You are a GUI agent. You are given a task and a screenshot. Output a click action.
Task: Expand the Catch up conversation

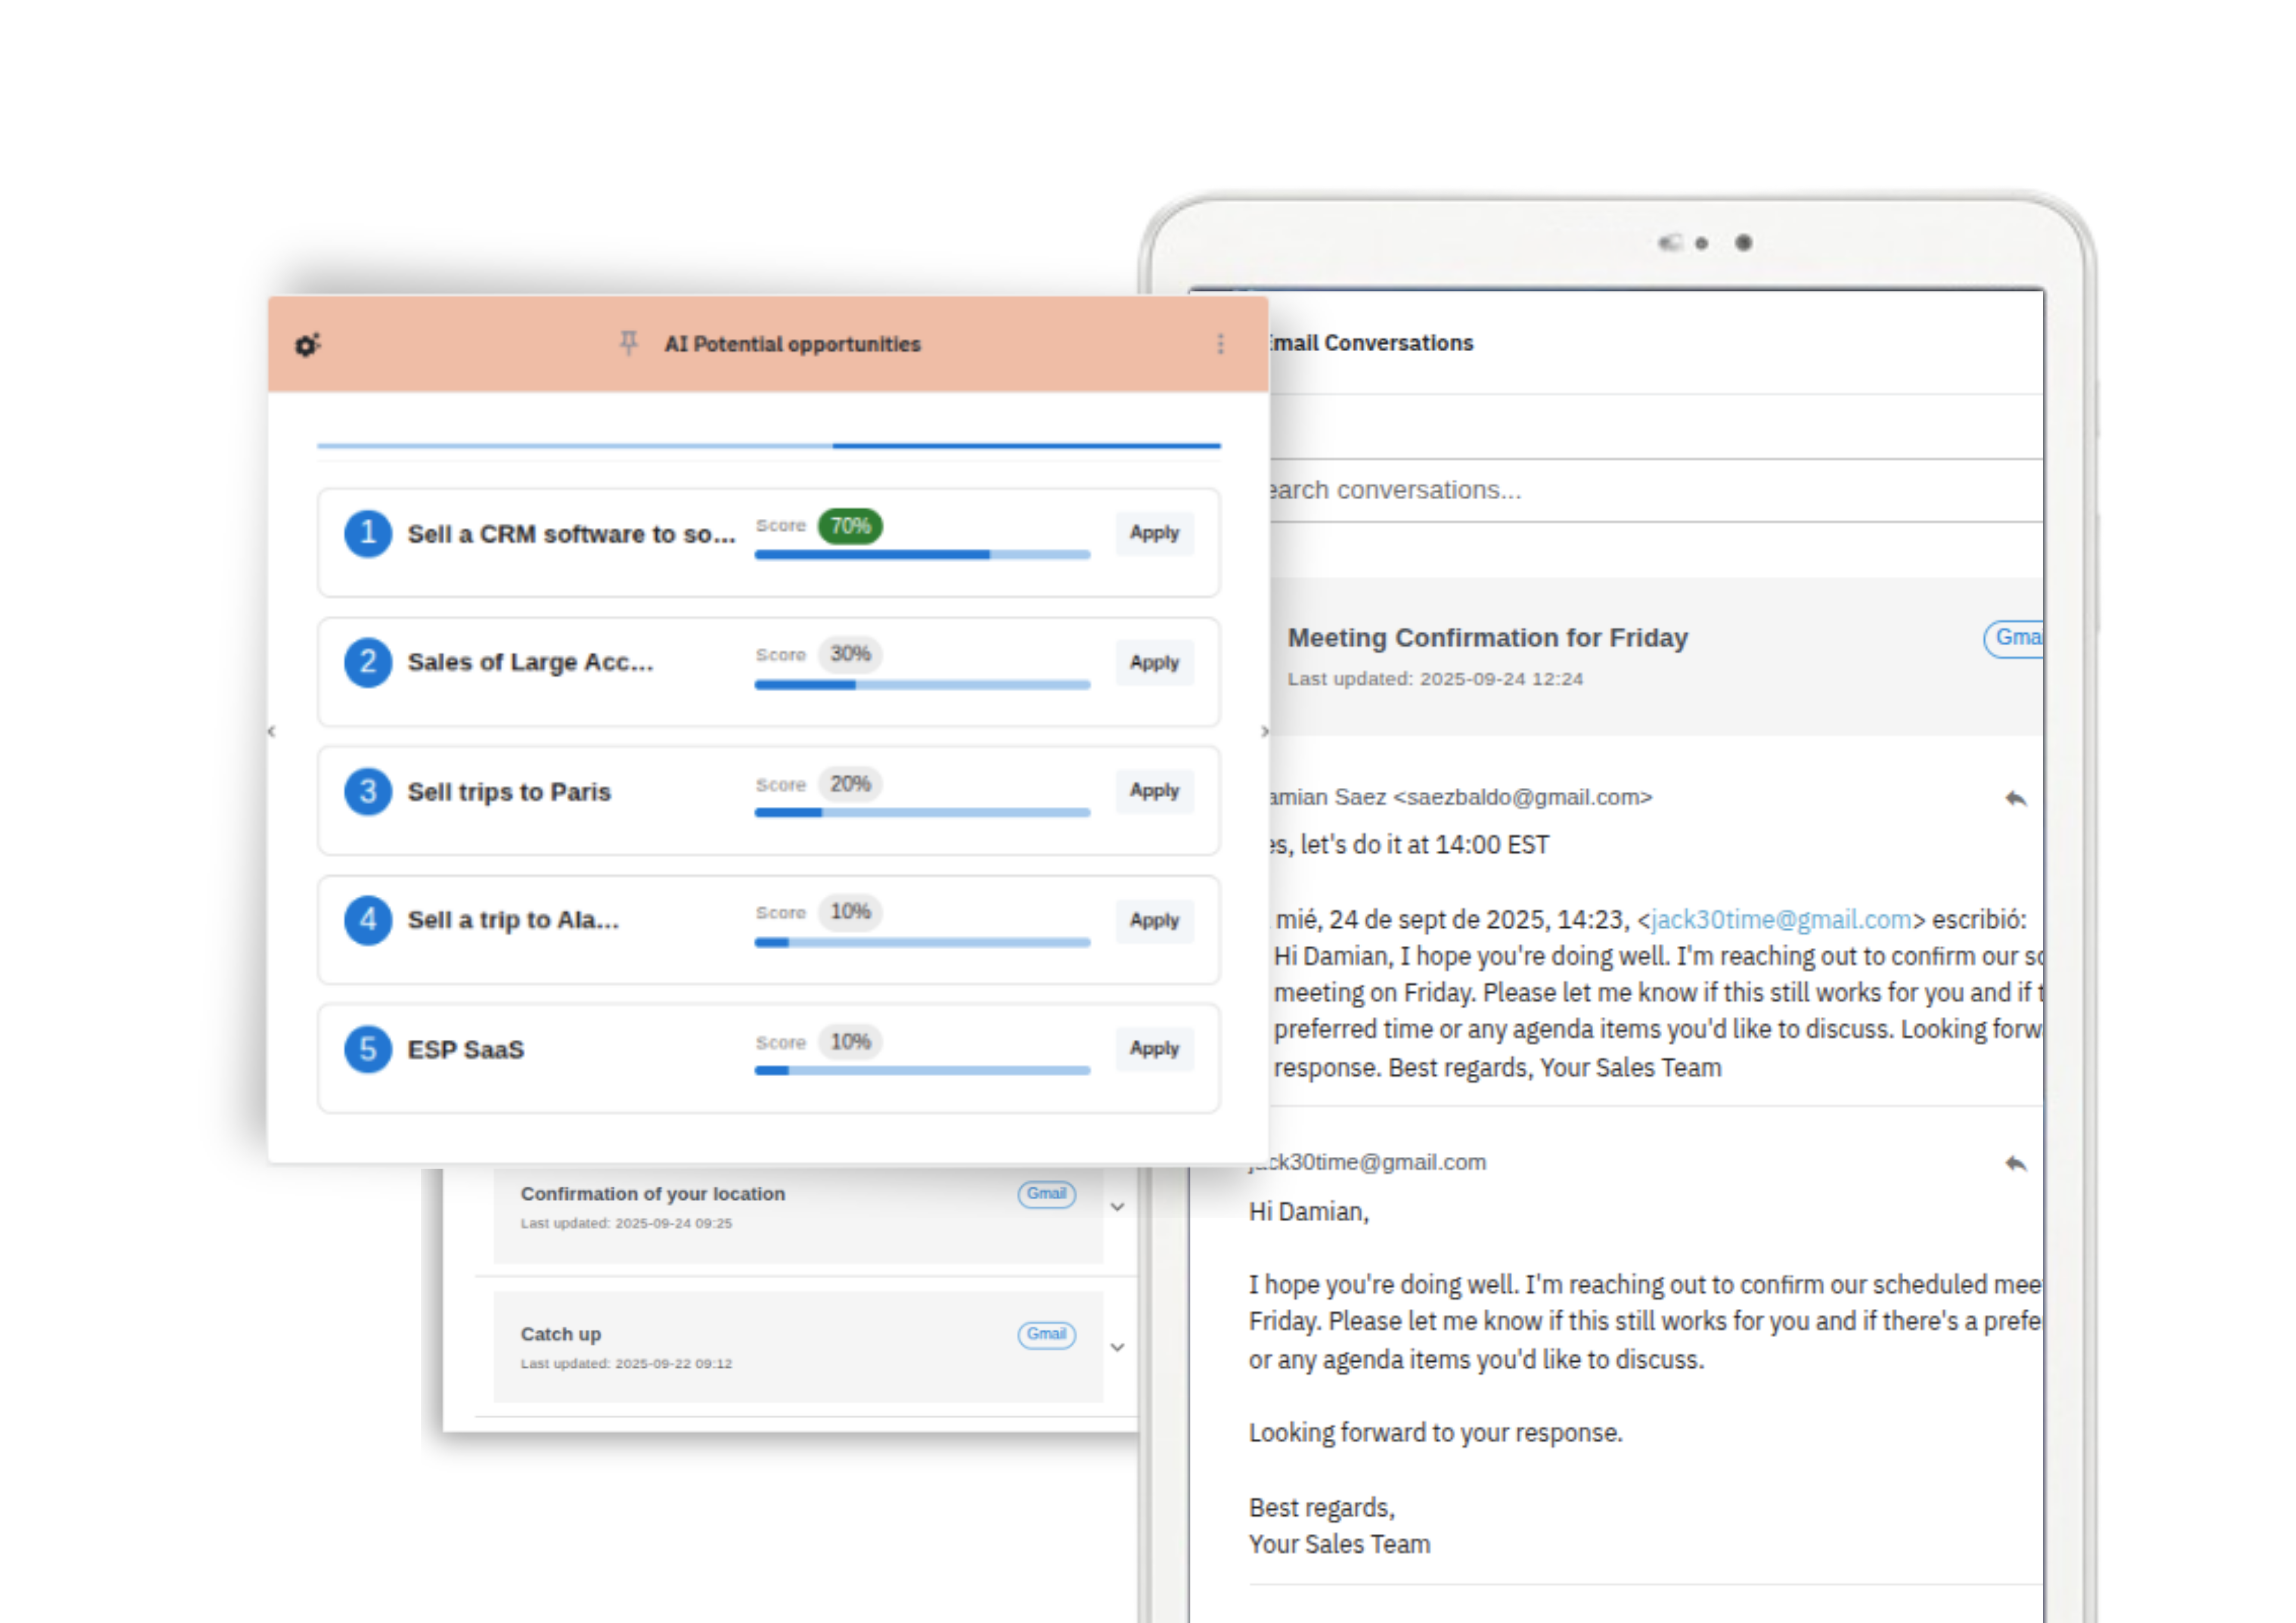(x=1118, y=1347)
